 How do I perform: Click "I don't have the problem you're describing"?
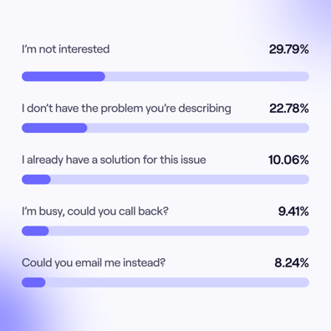[126, 109]
